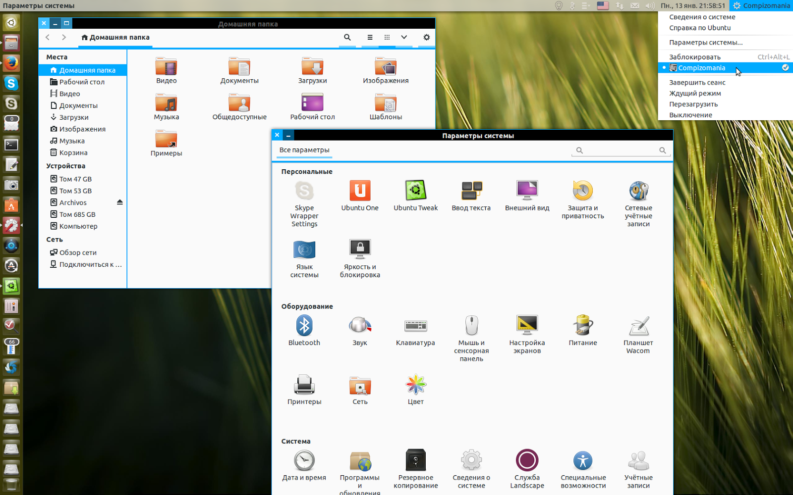Open the file manager gear settings menu
This screenshot has height=495, width=793.
[x=426, y=37]
